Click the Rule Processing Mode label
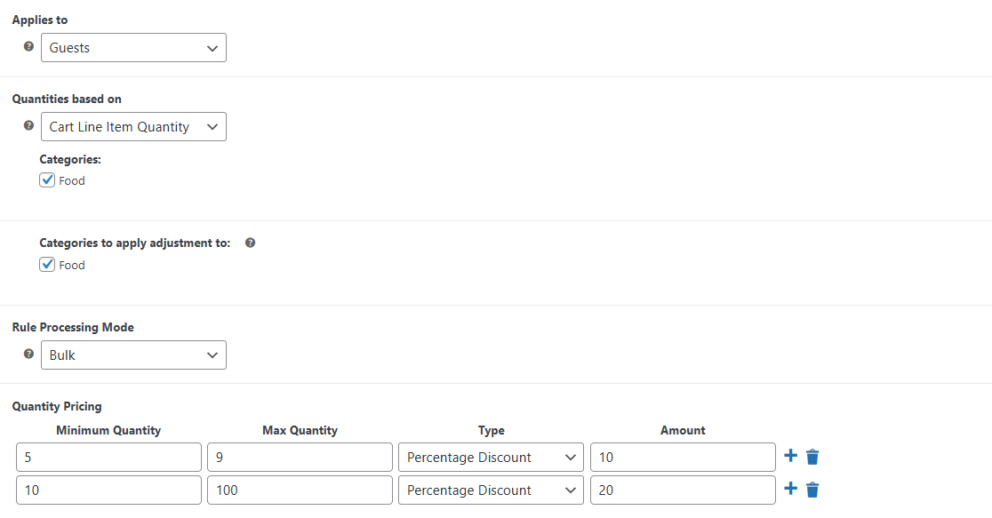The image size is (992, 518). (x=73, y=327)
